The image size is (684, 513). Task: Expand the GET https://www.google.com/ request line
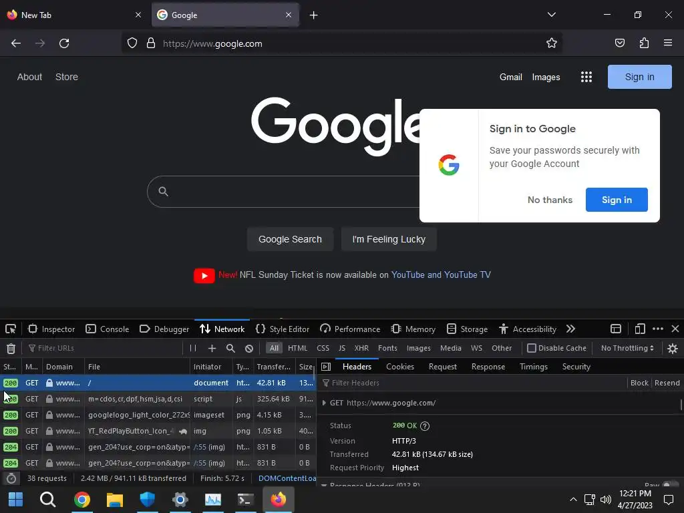tap(324, 403)
